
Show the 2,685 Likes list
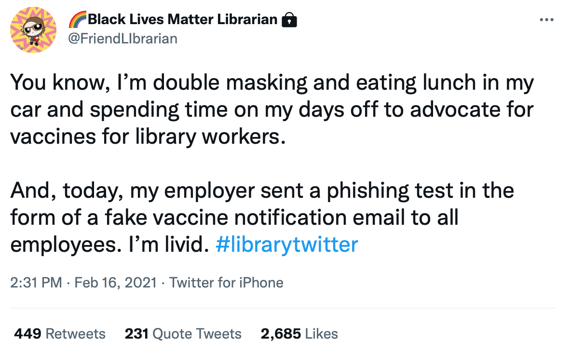coord(299,333)
